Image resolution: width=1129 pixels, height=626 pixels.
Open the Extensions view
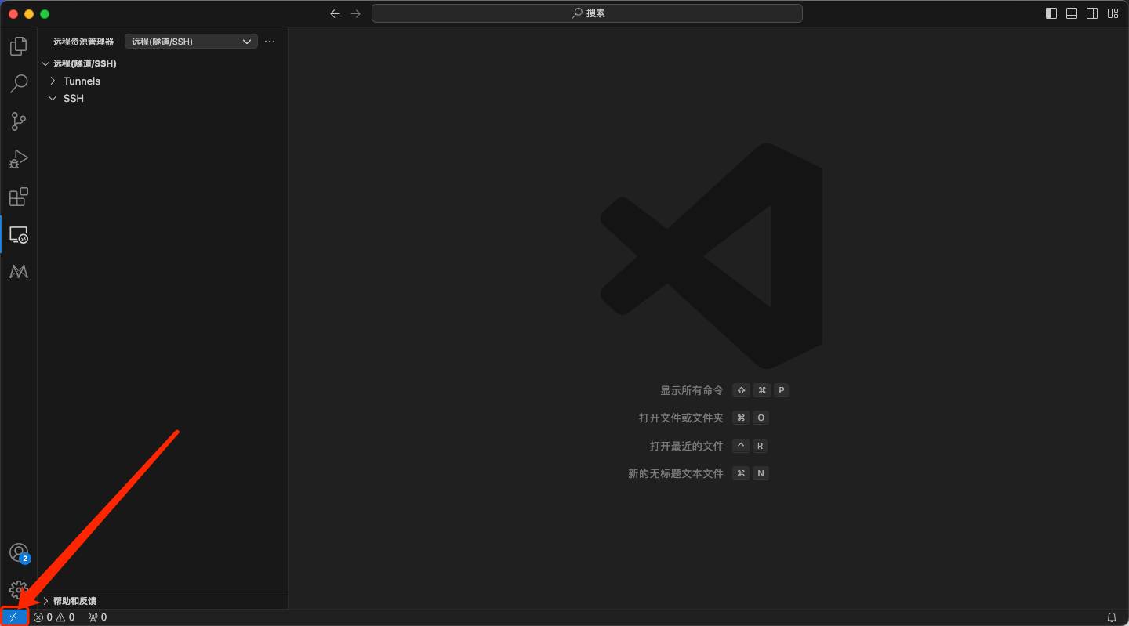(19, 197)
